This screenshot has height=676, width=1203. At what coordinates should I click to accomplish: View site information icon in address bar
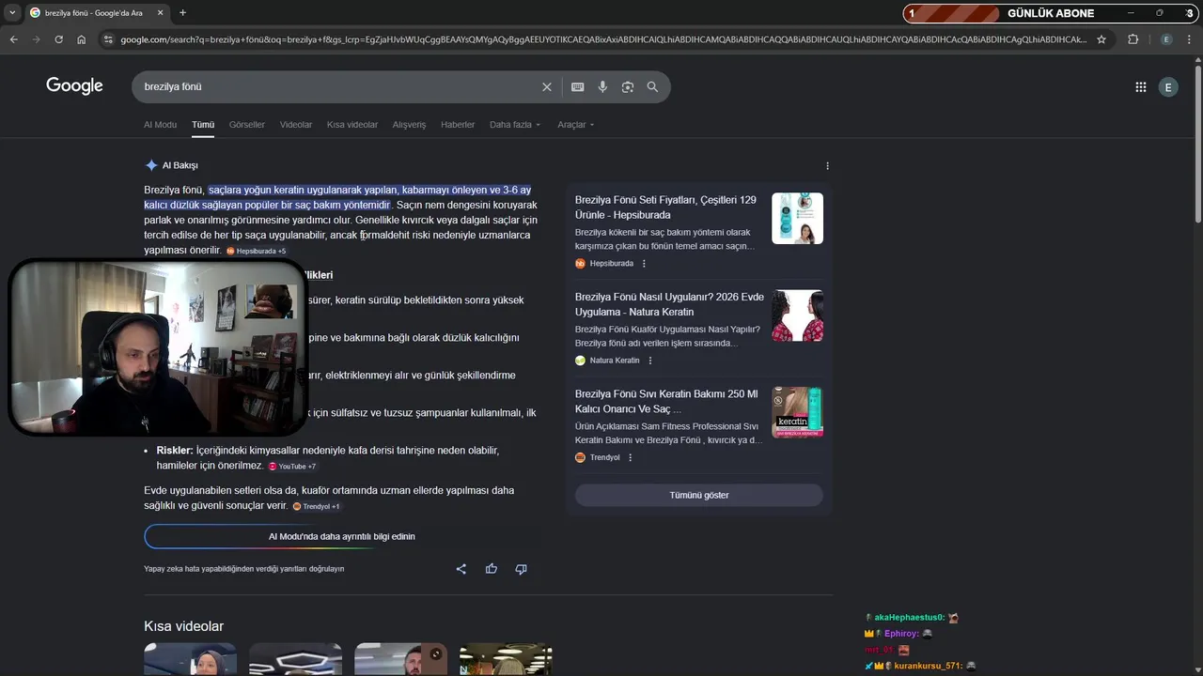[108, 39]
